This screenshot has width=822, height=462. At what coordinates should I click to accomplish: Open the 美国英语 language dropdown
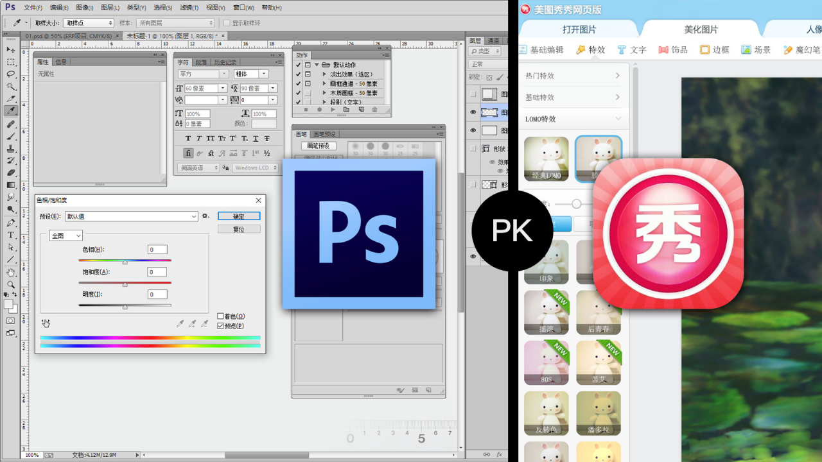click(198, 167)
